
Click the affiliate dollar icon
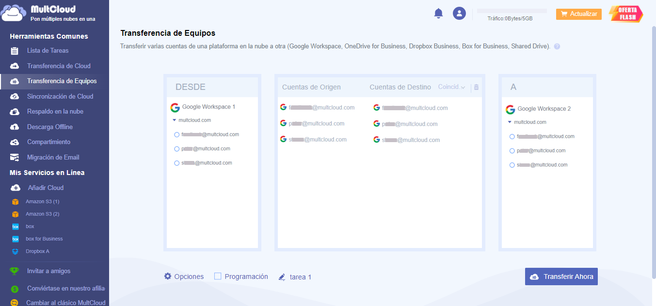click(15, 289)
